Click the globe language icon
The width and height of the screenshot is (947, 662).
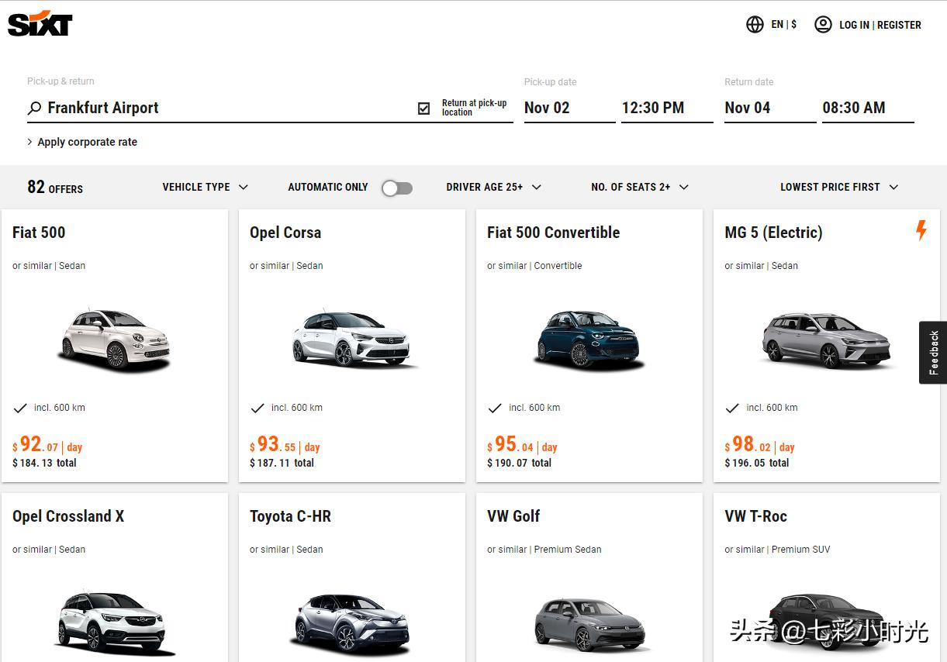(755, 25)
